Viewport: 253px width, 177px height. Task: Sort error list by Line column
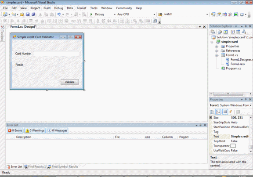pos(152,137)
